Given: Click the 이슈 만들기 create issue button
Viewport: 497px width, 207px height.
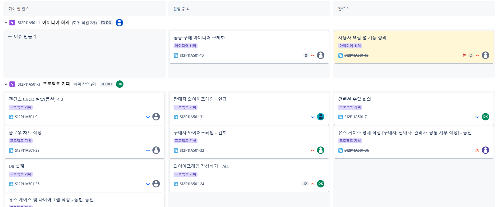Looking at the screenshot, I should point(22,36).
